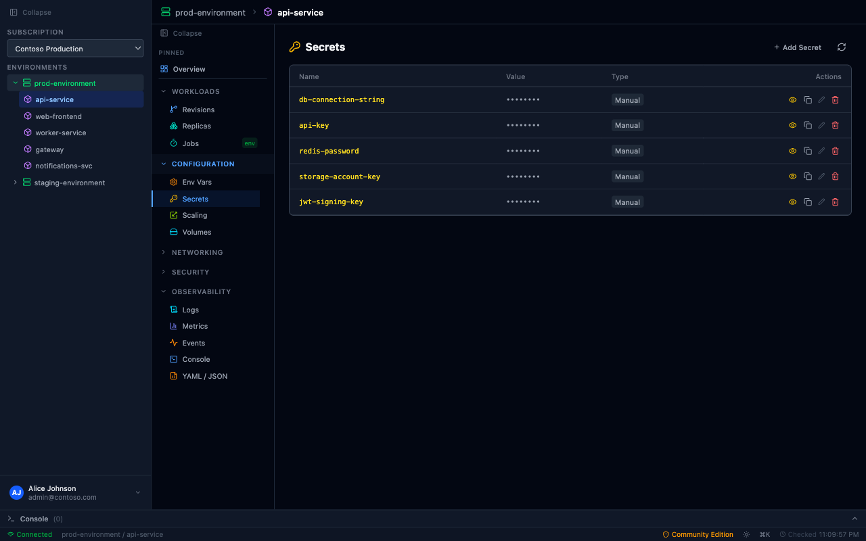Open api-service from the breadcrumb
Screen dimensions: 866x541
(299, 12)
